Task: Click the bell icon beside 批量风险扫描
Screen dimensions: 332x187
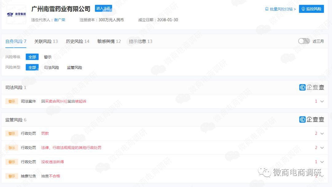Action: tap(267, 9)
